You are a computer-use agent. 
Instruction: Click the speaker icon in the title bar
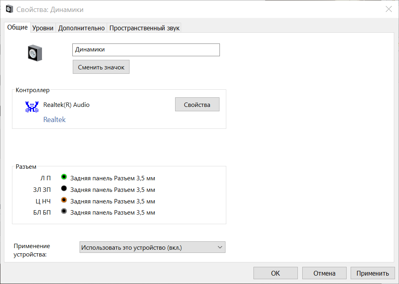[9, 9]
